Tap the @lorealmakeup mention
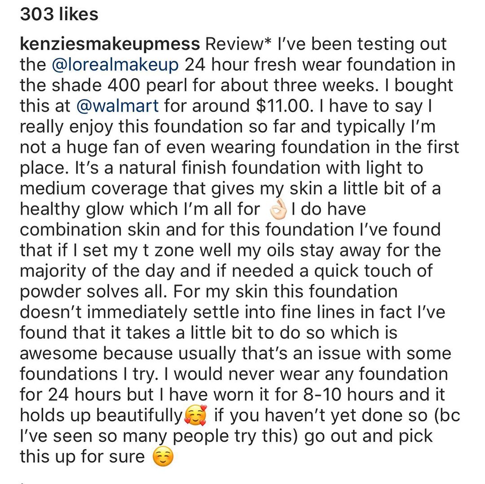 [x=115, y=65]
